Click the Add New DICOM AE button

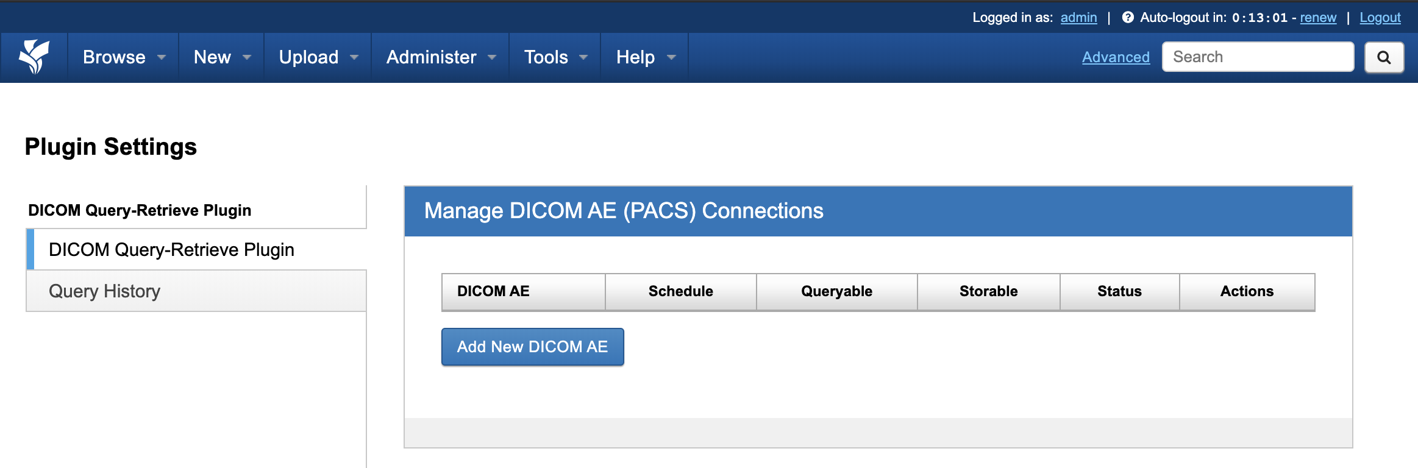[x=532, y=347]
